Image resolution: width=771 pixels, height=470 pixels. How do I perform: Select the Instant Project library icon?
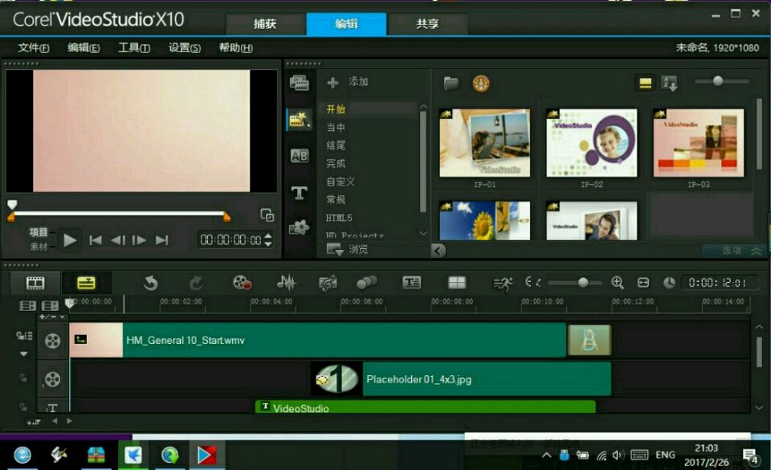click(x=299, y=120)
